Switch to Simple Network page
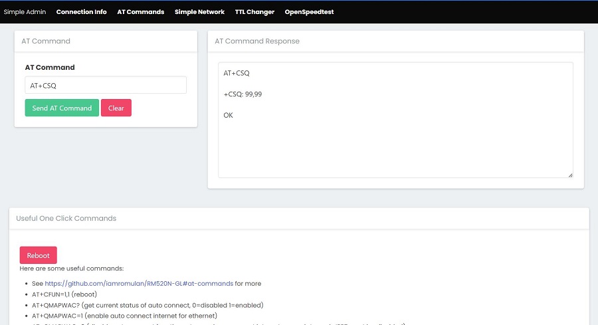The width and height of the screenshot is (598, 325). click(x=199, y=12)
